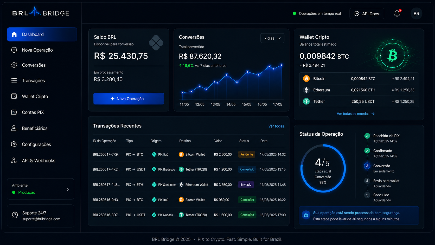
Task: Click the 250,25 USDT balance
Action: coord(363,102)
